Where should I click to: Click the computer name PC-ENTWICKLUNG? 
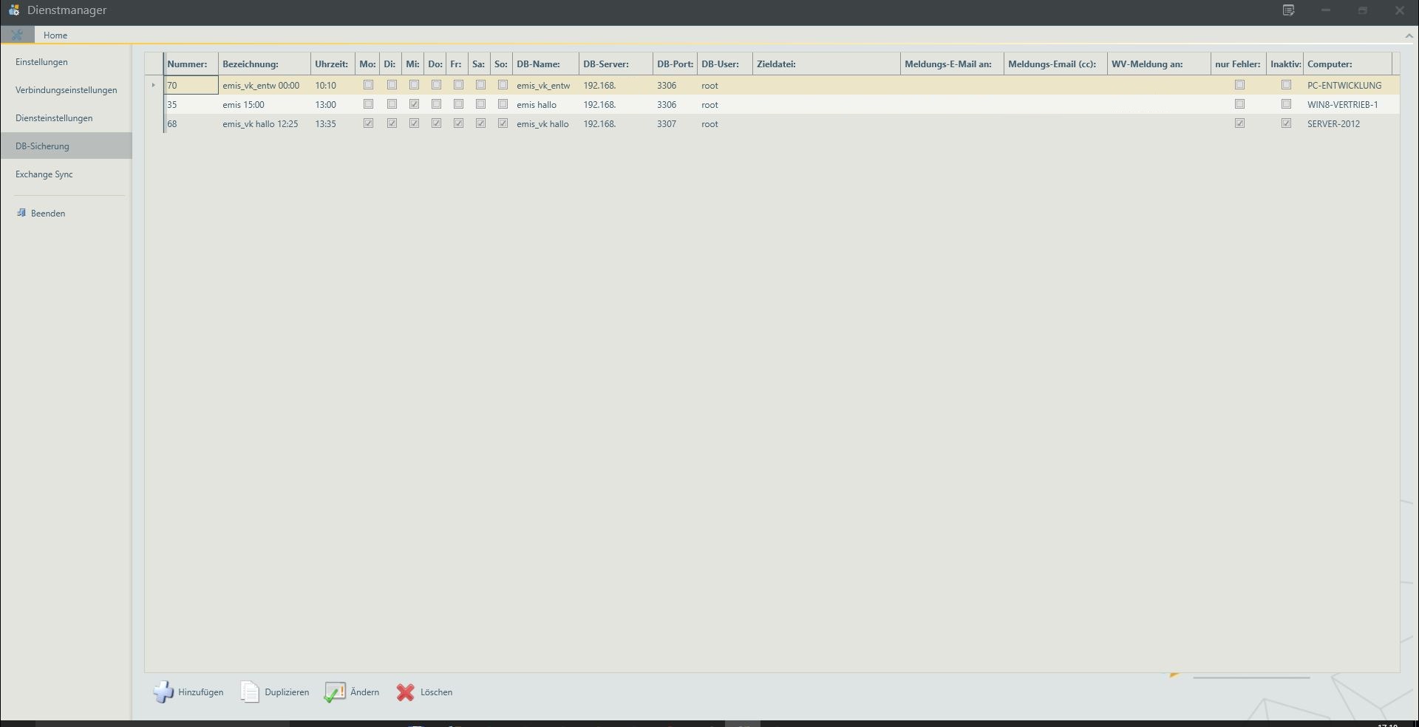(1344, 86)
